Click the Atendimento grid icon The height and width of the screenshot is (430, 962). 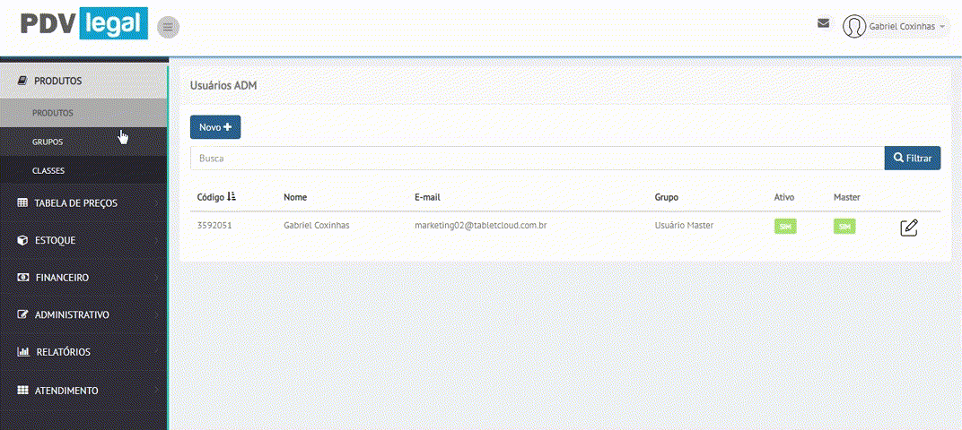(x=23, y=391)
